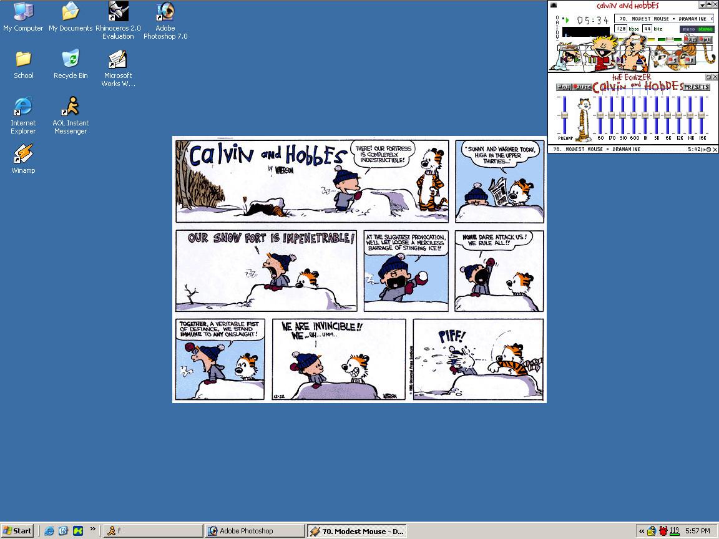Click the equalizer windowshade toggle button
This screenshot has height=539, width=719.
pos(708,77)
